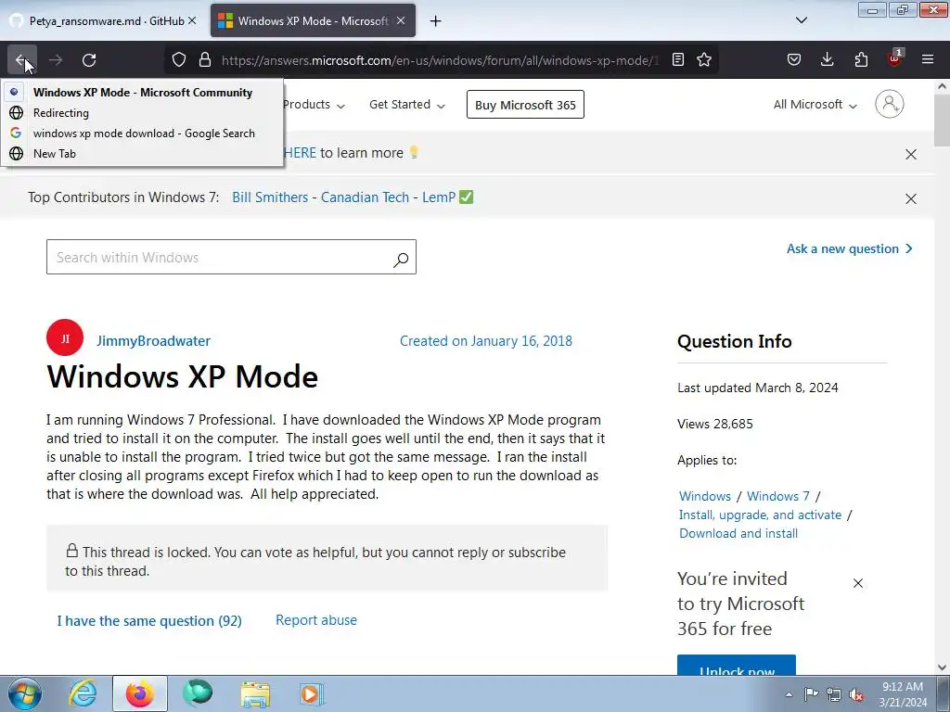
Task: Open the Firefox hamburger menu
Action: (x=928, y=59)
